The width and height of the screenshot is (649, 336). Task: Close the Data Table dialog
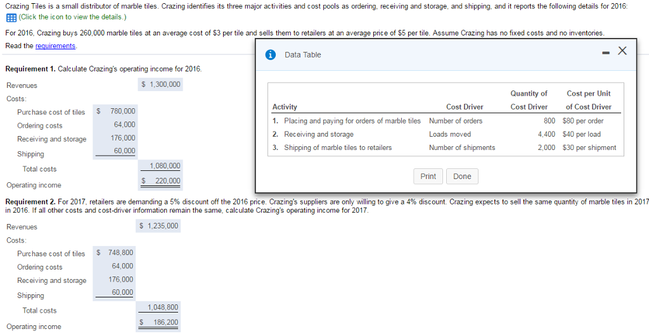pos(622,51)
